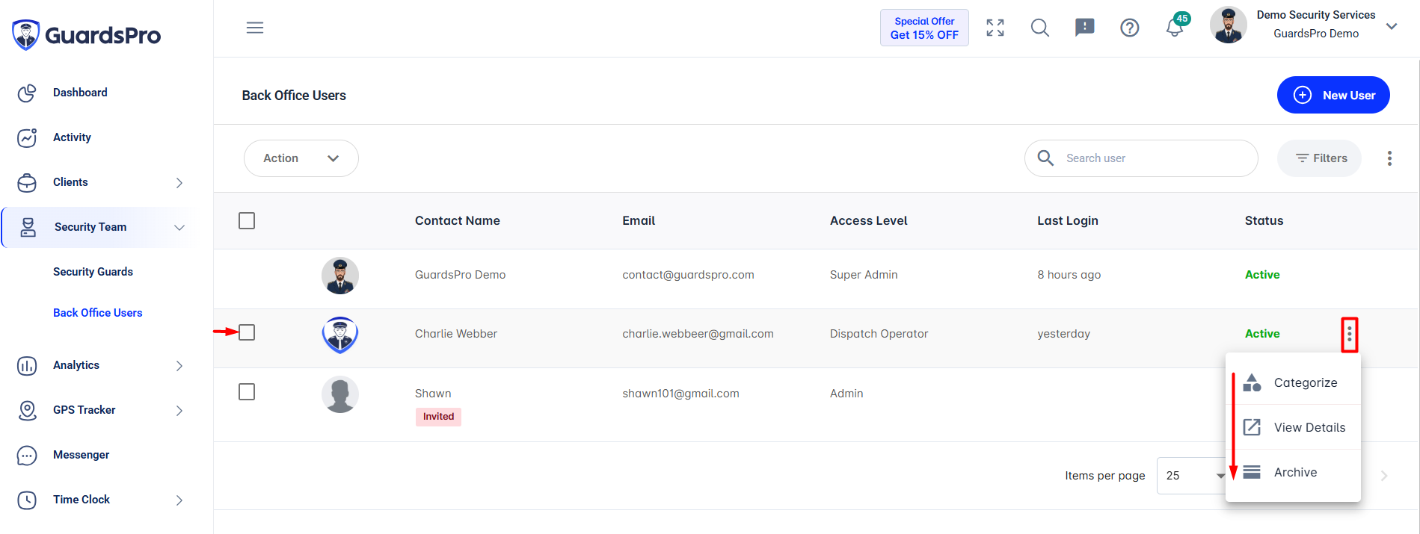Open Dashboard in the sidebar
The width and height of the screenshot is (1420, 534).
[80, 93]
